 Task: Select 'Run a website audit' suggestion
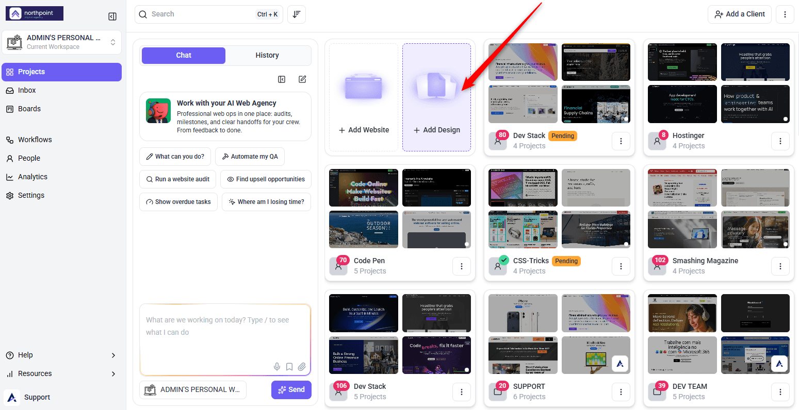tap(177, 179)
